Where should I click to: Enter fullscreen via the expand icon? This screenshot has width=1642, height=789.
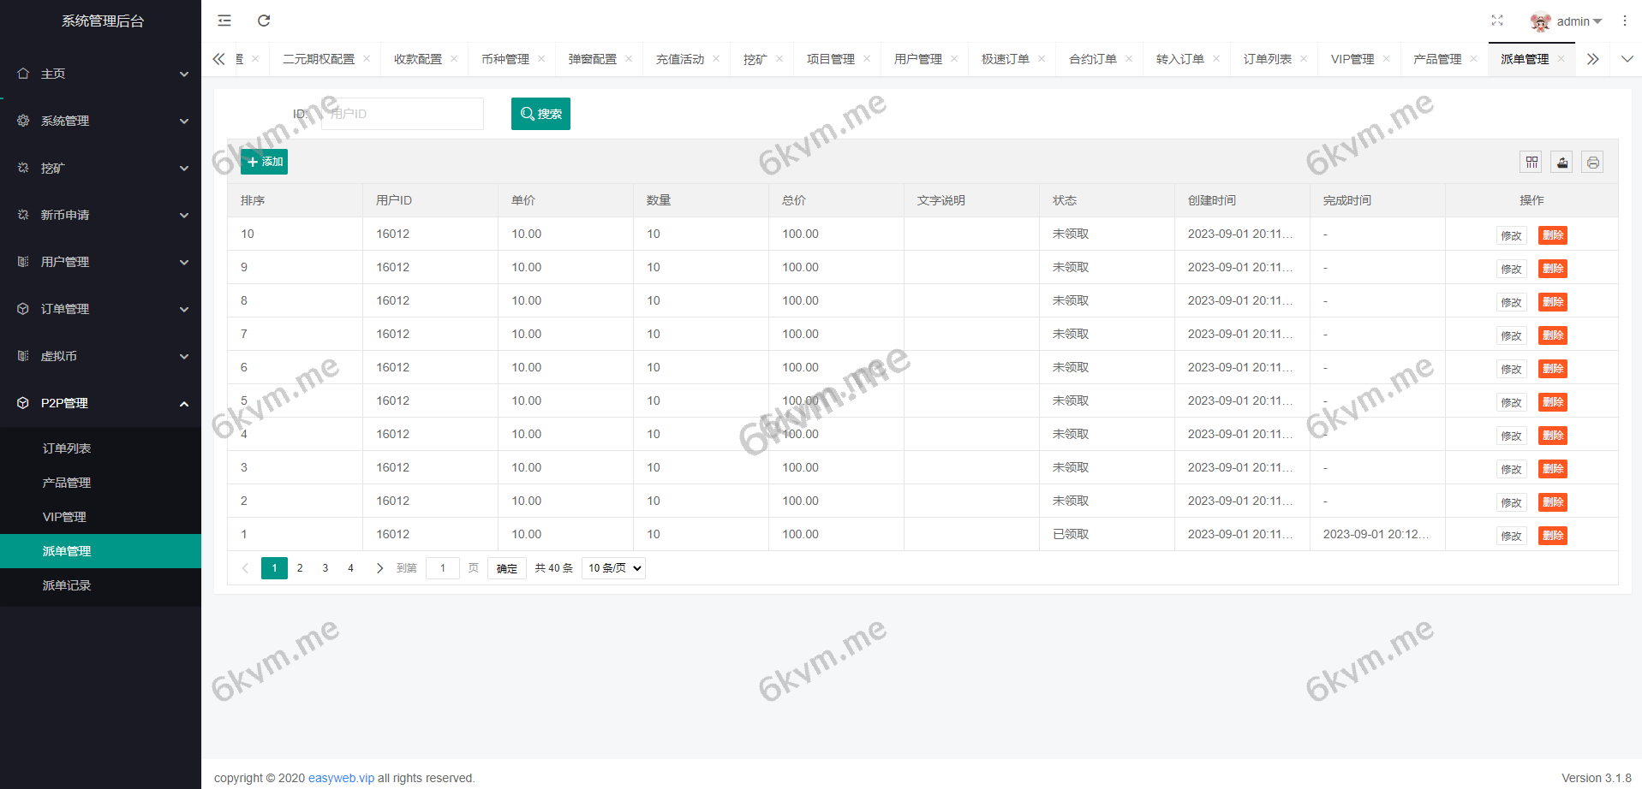point(1497,20)
